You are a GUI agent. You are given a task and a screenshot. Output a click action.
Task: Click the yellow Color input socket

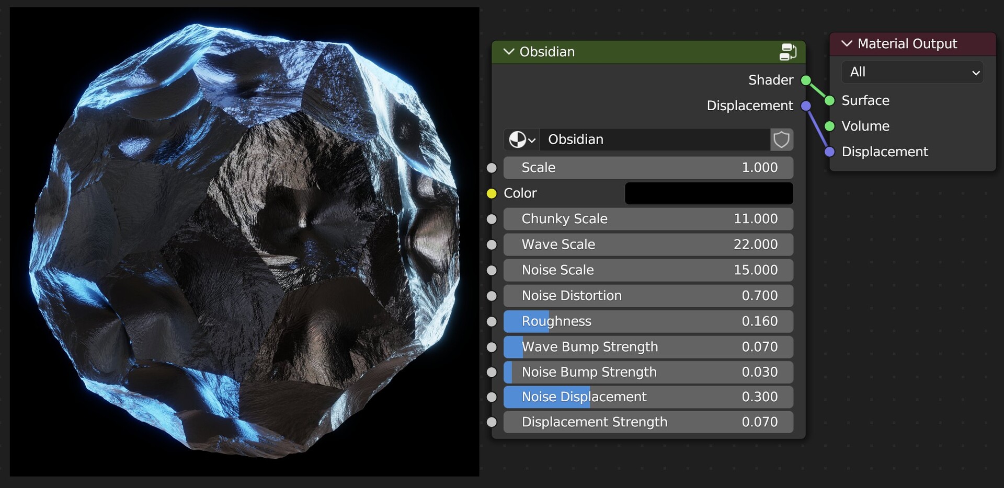click(x=492, y=193)
